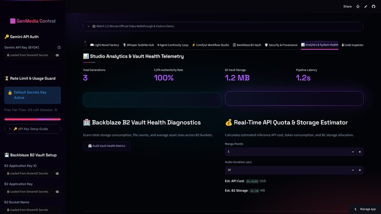The height and width of the screenshot is (214, 381).
Task: Open the Light Novel Factory tab
Action: (104, 45)
